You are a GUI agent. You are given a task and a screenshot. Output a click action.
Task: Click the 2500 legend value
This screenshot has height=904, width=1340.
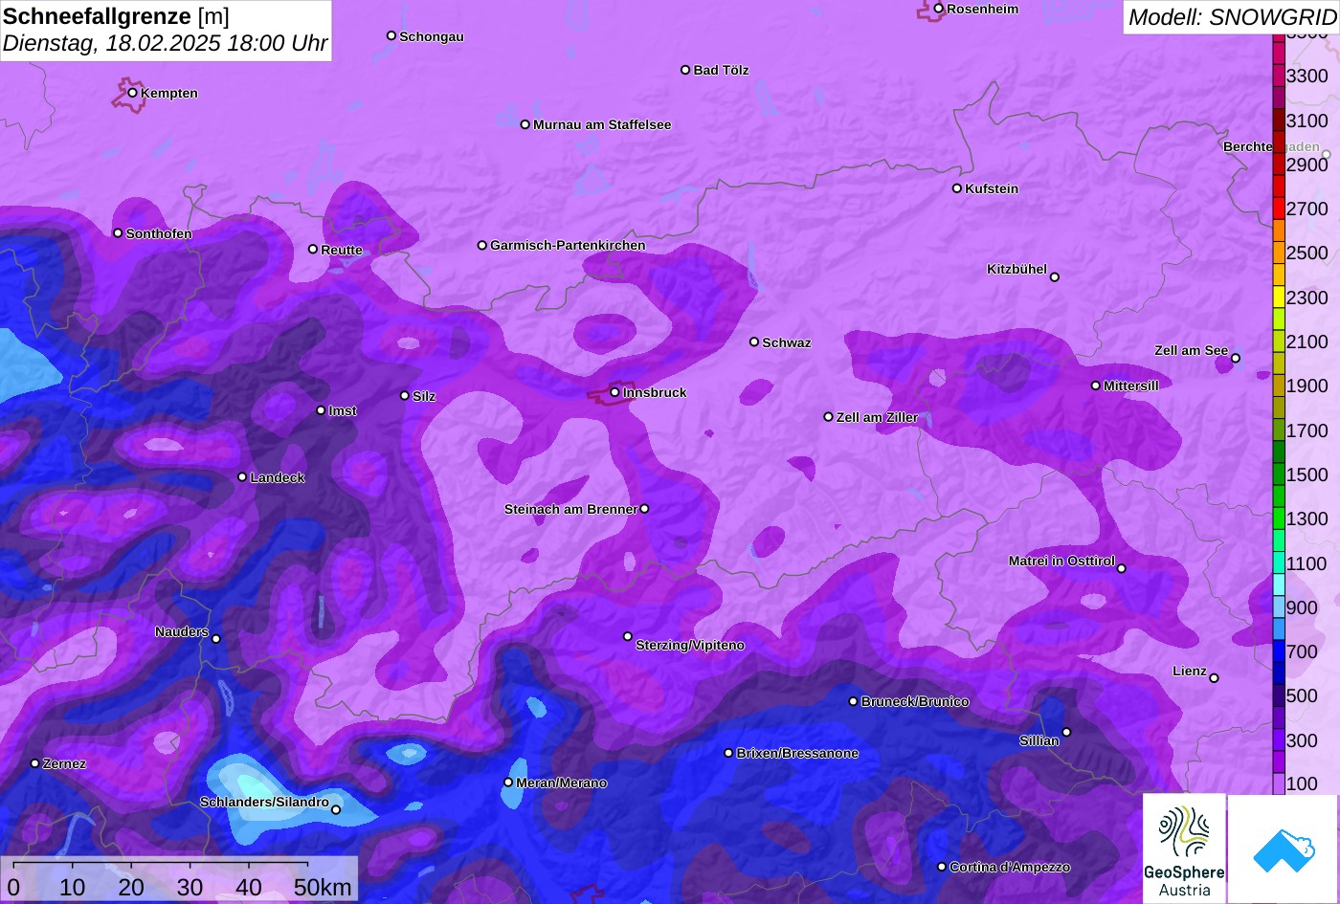point(1307,253)
